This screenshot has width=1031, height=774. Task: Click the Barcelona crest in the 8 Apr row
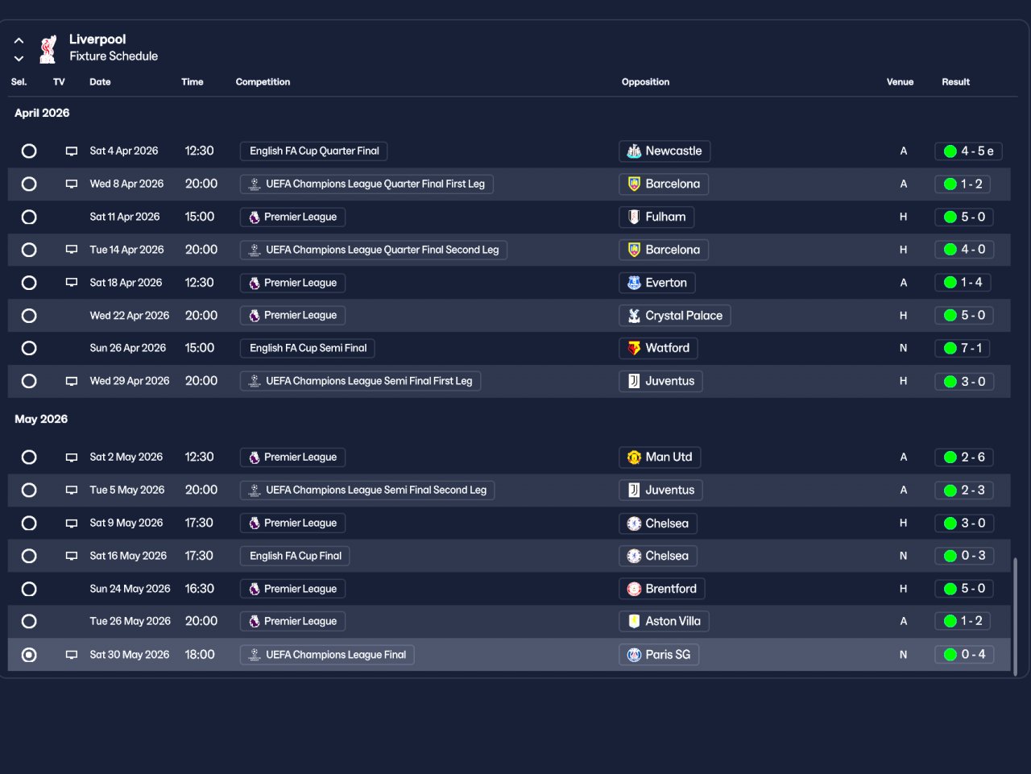[634, 184]
